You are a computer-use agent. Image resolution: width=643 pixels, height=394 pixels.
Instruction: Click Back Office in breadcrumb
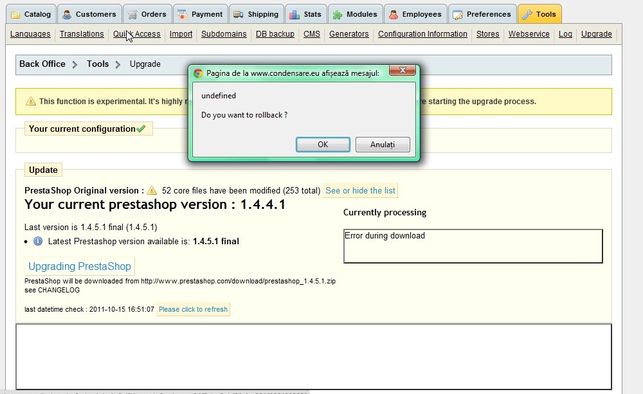point(42,64)
